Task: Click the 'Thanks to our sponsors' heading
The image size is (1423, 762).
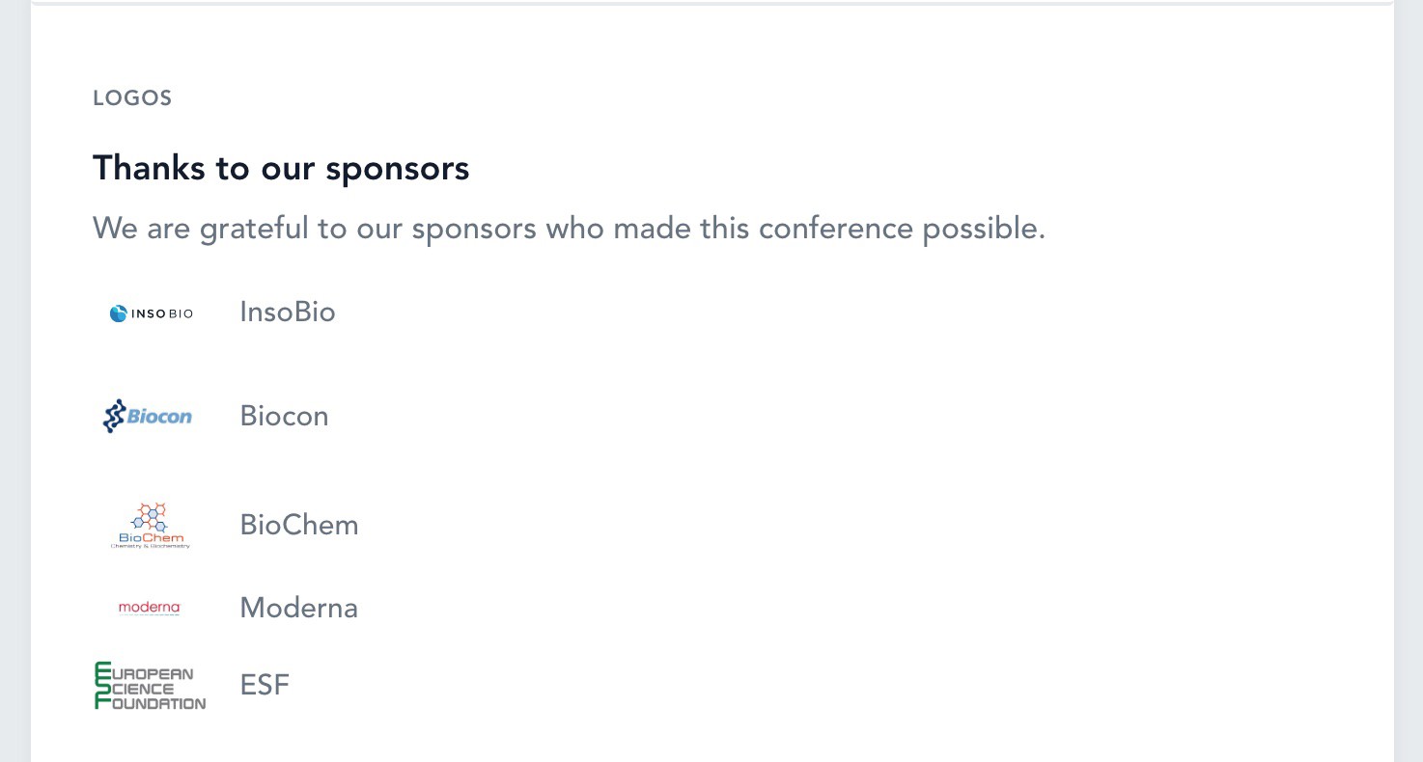Action: click(x=281, y=169)
